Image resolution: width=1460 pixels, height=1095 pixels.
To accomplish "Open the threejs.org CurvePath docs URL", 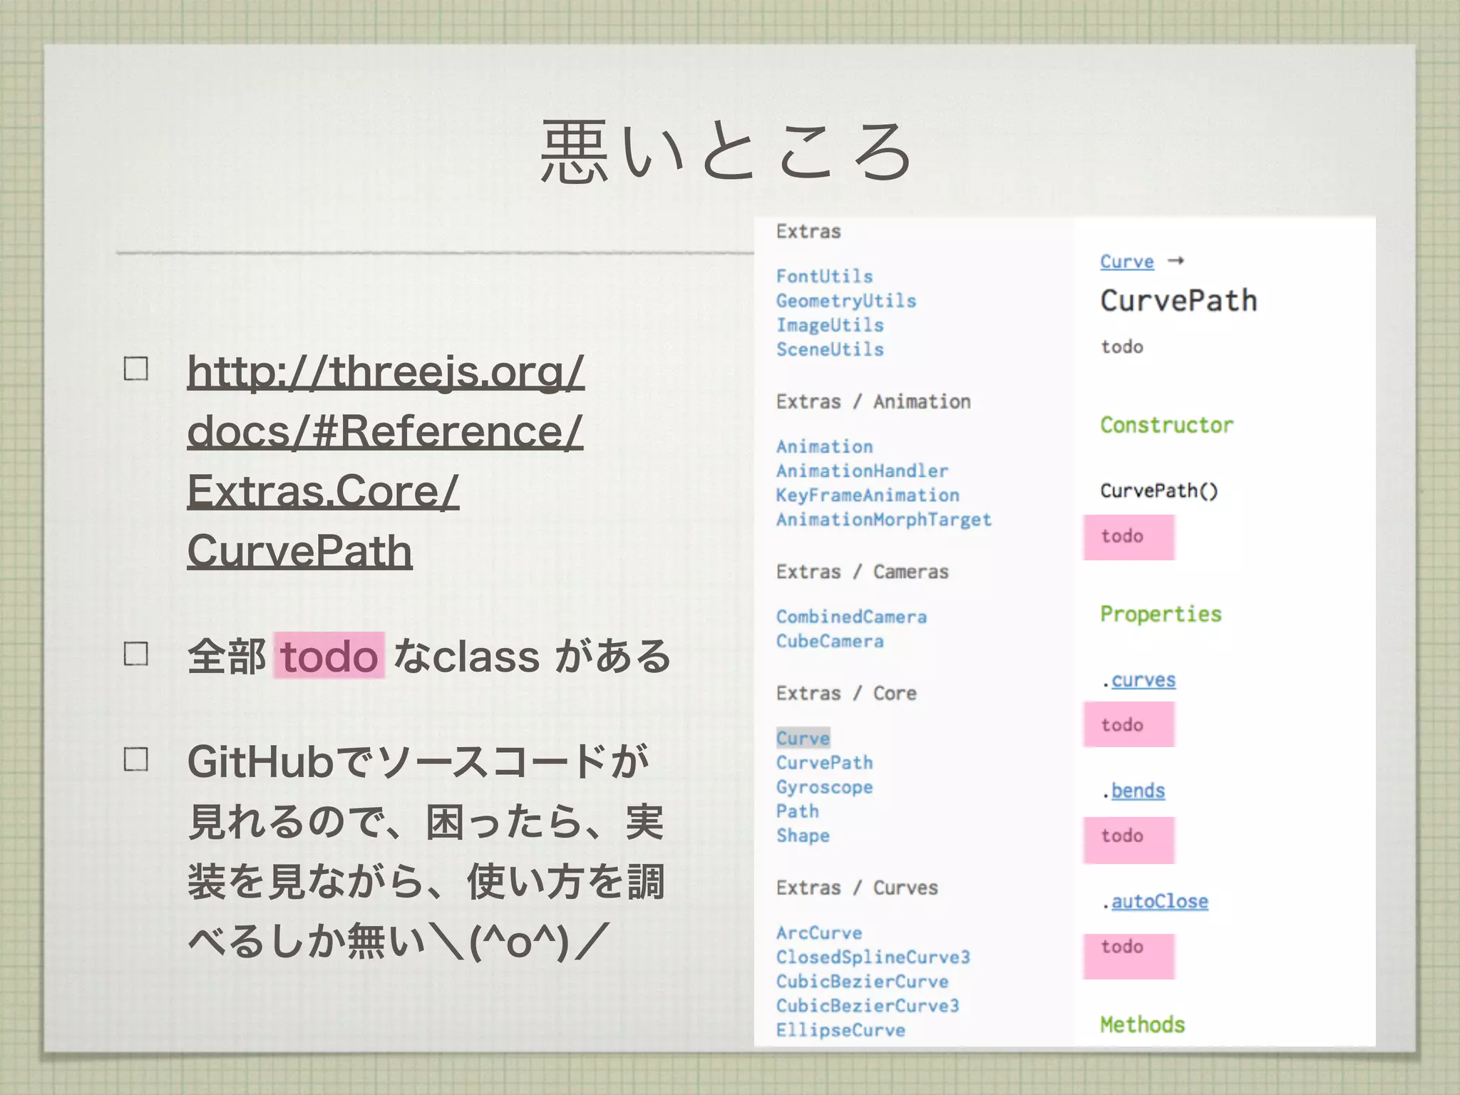I will 386,461.
